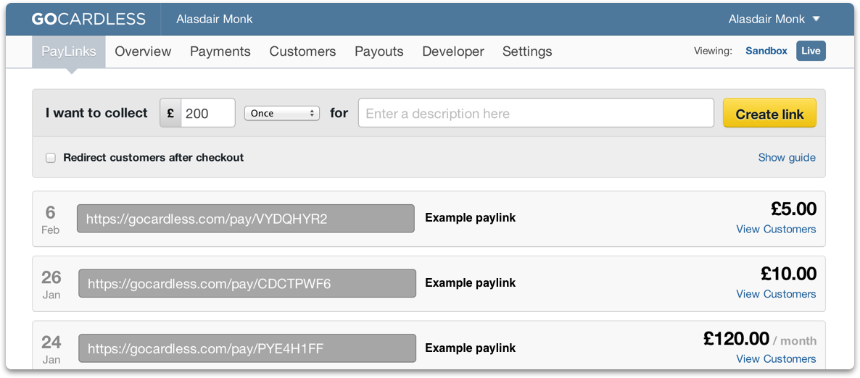
Task: Click the £120.00 / month amount
Action: (x=760, y=339)
